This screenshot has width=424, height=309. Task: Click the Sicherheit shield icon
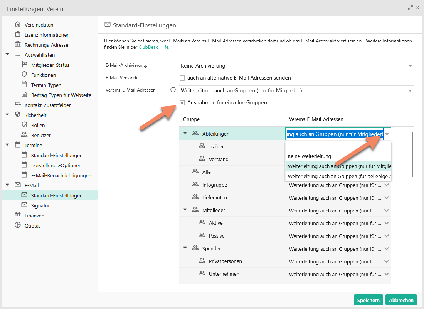pos(18,115)
